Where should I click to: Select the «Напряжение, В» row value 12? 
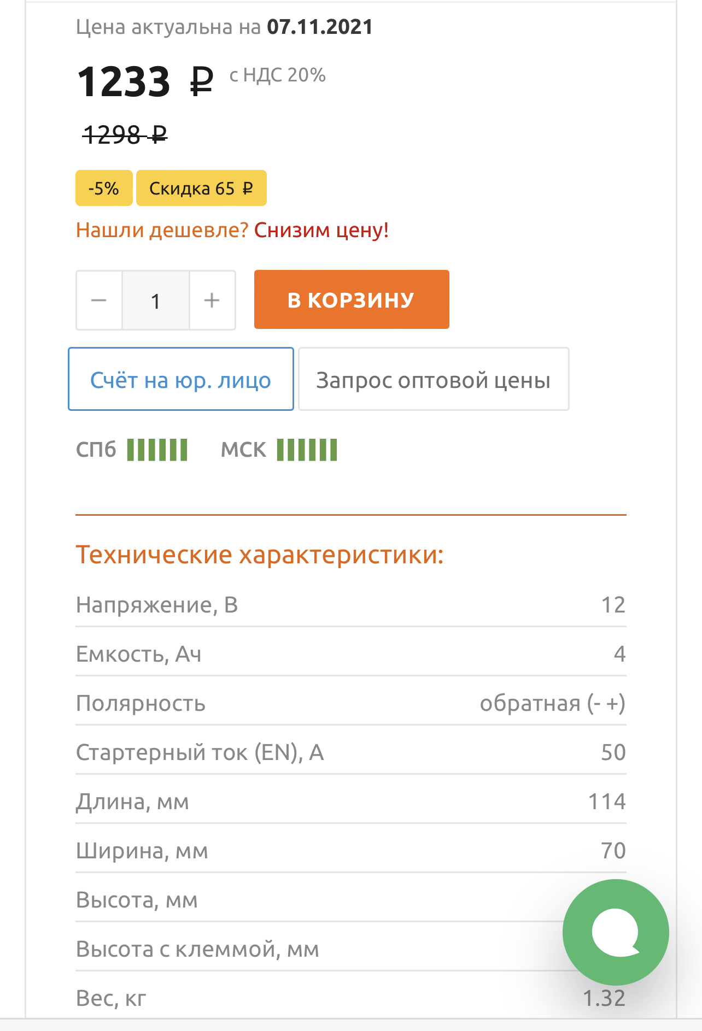613,605
